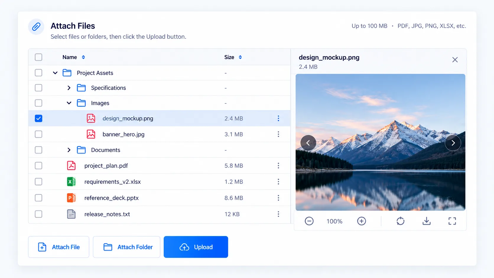494x278 pixels.
Task: Click the blue Upload button
Action: coord(196,247)
